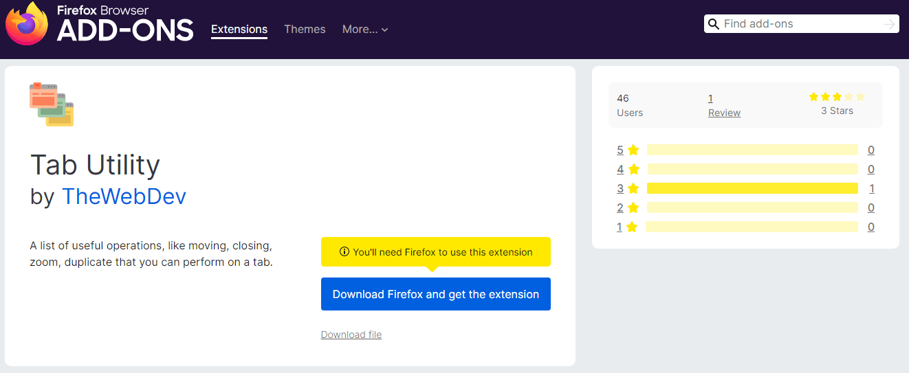The height and width of the screenshot is (373, 909).
Task: Click Download Firefox and get the extension
Action: pos(436,294)
